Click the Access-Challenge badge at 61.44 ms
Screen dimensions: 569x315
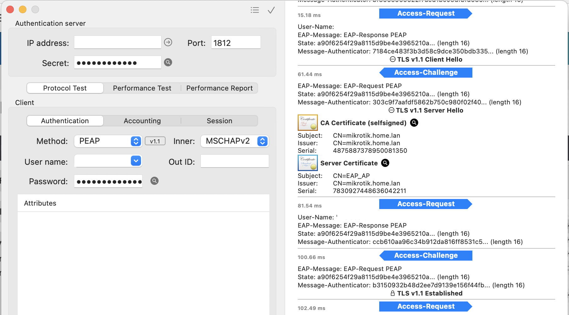[425, 73]
